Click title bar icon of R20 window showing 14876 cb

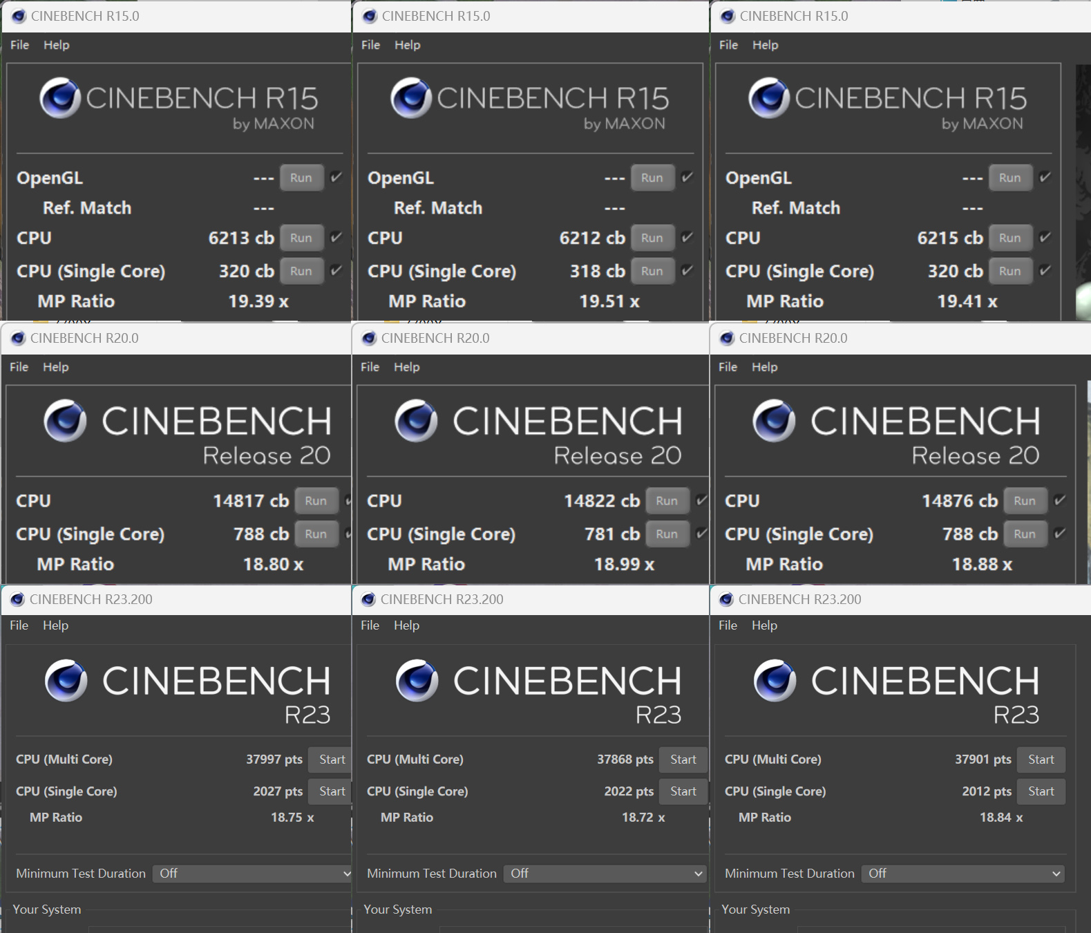727,339
